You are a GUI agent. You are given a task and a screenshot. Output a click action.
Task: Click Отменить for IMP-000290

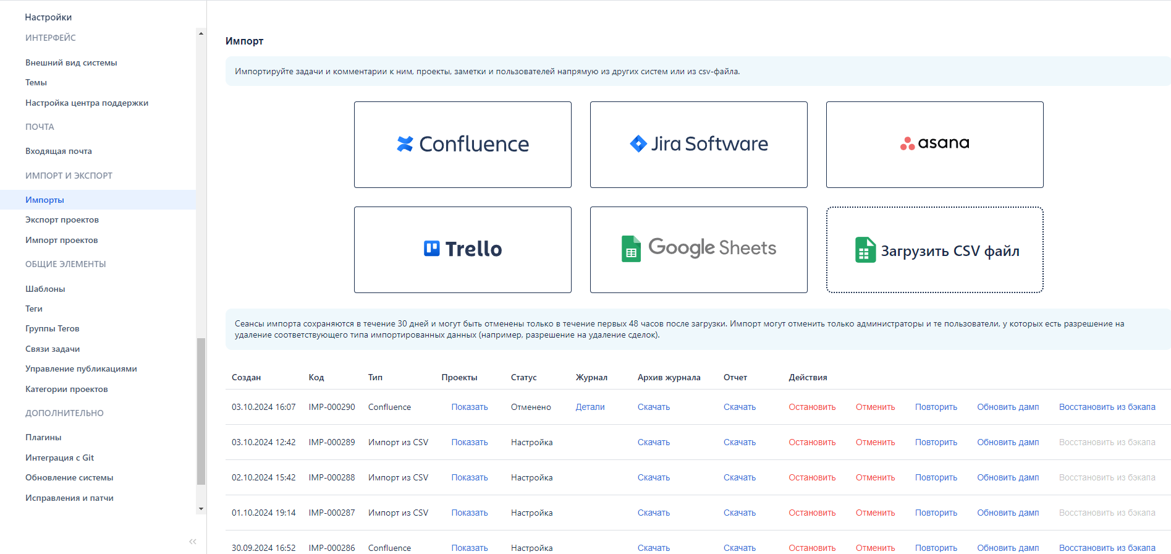pyautogui.click(x=875, y=407)
